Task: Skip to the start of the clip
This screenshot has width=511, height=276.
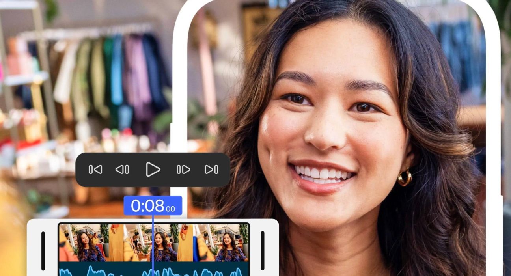Action: [x=95, y=170]
